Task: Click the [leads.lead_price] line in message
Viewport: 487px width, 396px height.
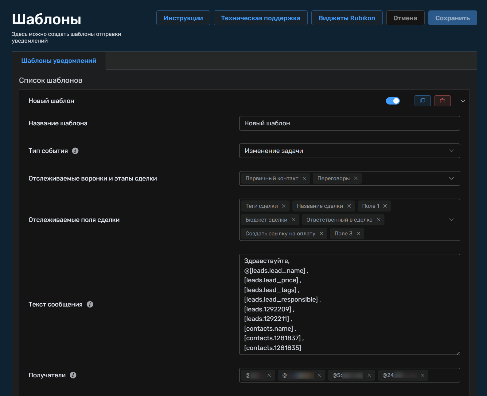Action: [273, 280]
